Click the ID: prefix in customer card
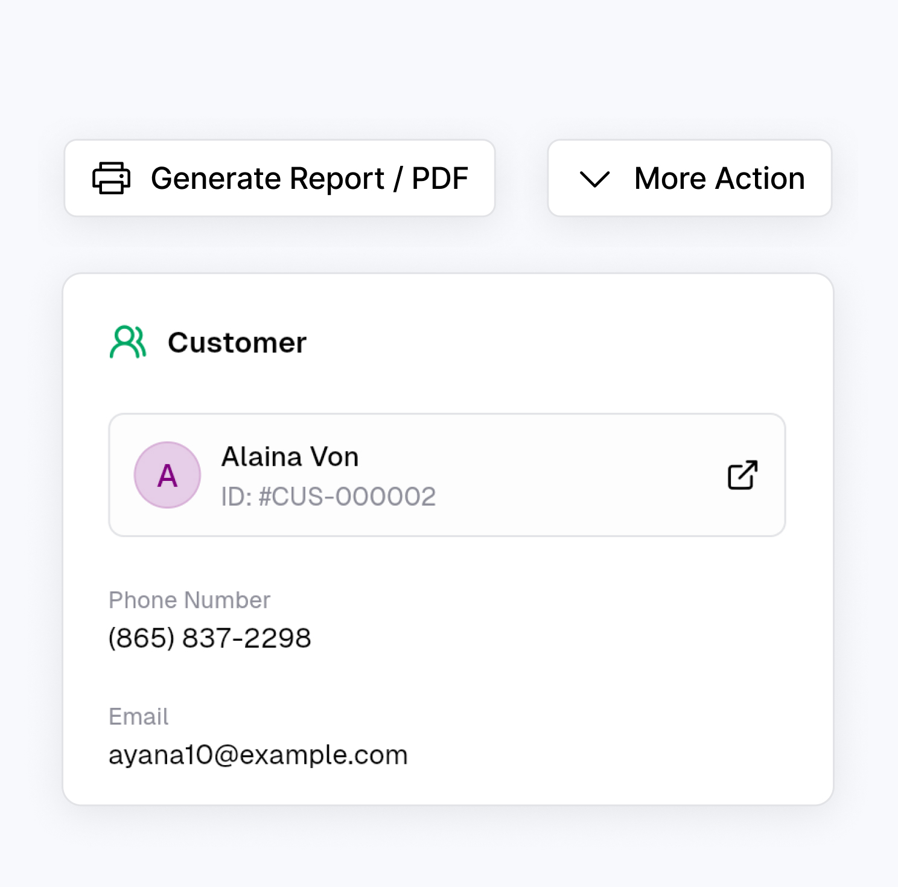Viewport: 898px width, 887px height. [237, 497]
